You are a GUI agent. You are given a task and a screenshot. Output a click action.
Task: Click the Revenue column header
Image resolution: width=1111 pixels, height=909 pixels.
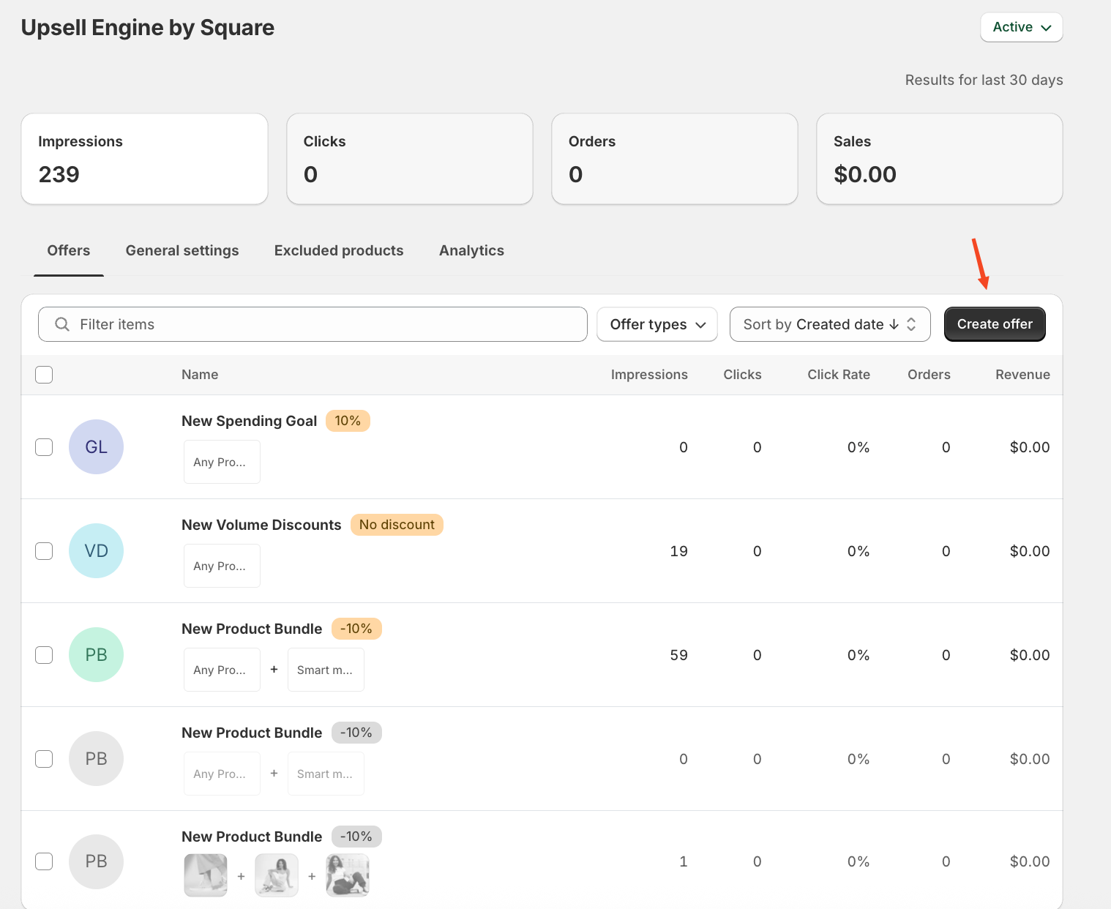point(1022,375)
